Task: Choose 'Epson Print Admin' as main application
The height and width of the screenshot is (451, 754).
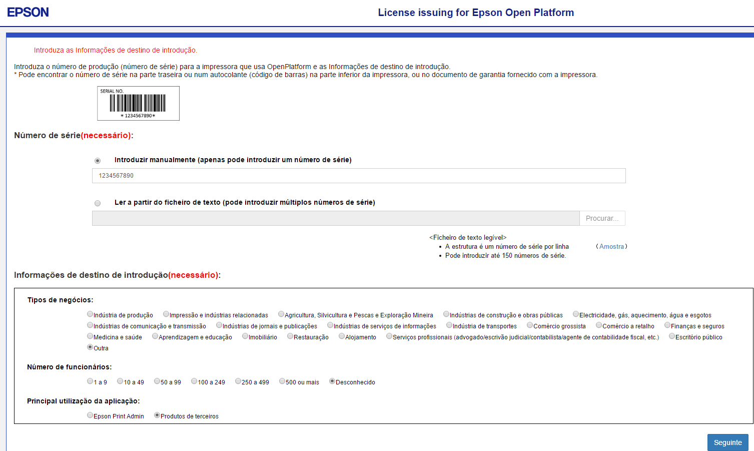Action: point(90,415)
